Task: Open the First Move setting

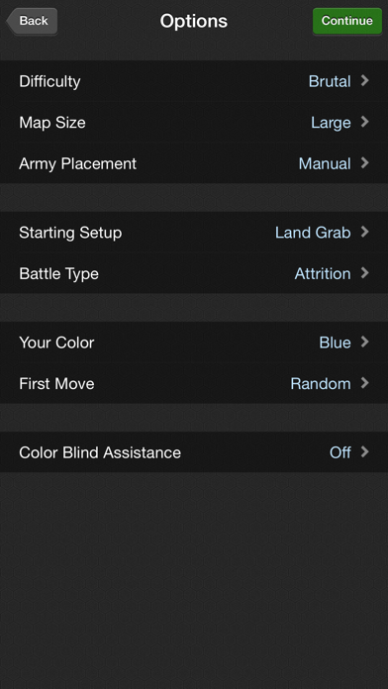Action: 194,383
